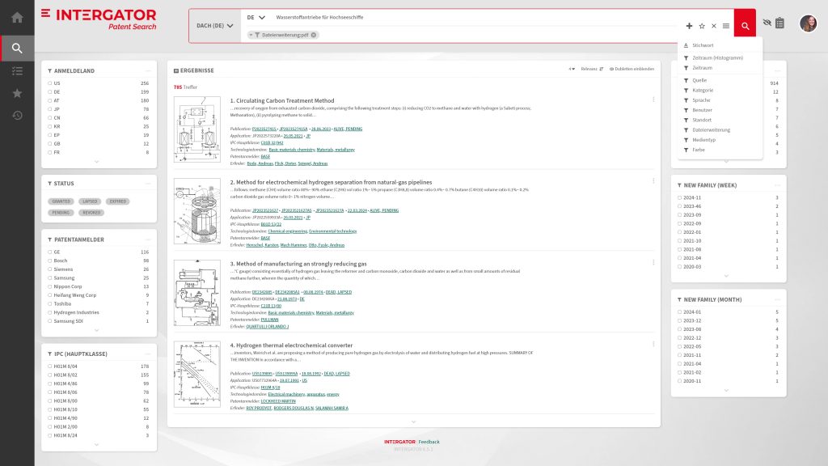Open the Home page from the sidebar
Screen dimensions: 828x466
[x=17, y=17]
